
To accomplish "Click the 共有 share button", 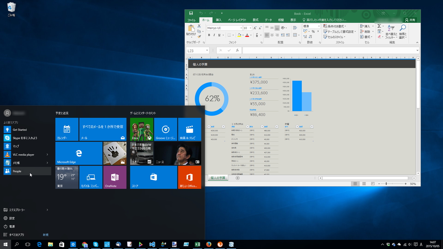I will pyautogui.click(x=410, y=20).
